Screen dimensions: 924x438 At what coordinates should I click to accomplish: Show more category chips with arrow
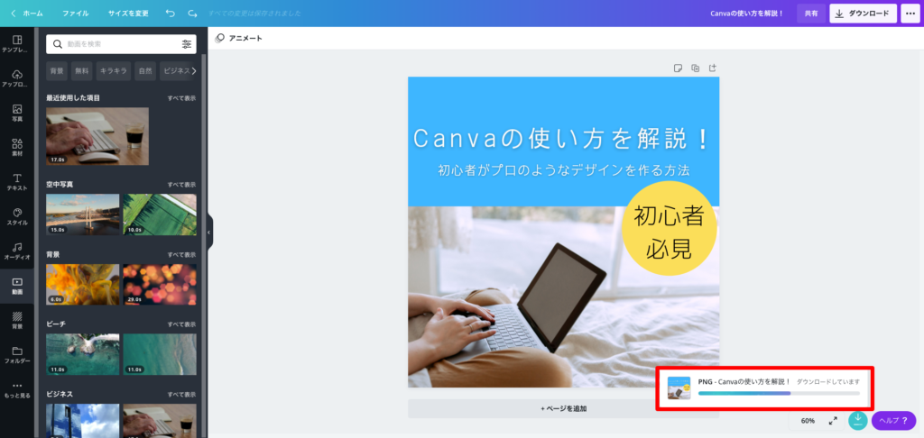pyautogui.click(x=194, y=71)
